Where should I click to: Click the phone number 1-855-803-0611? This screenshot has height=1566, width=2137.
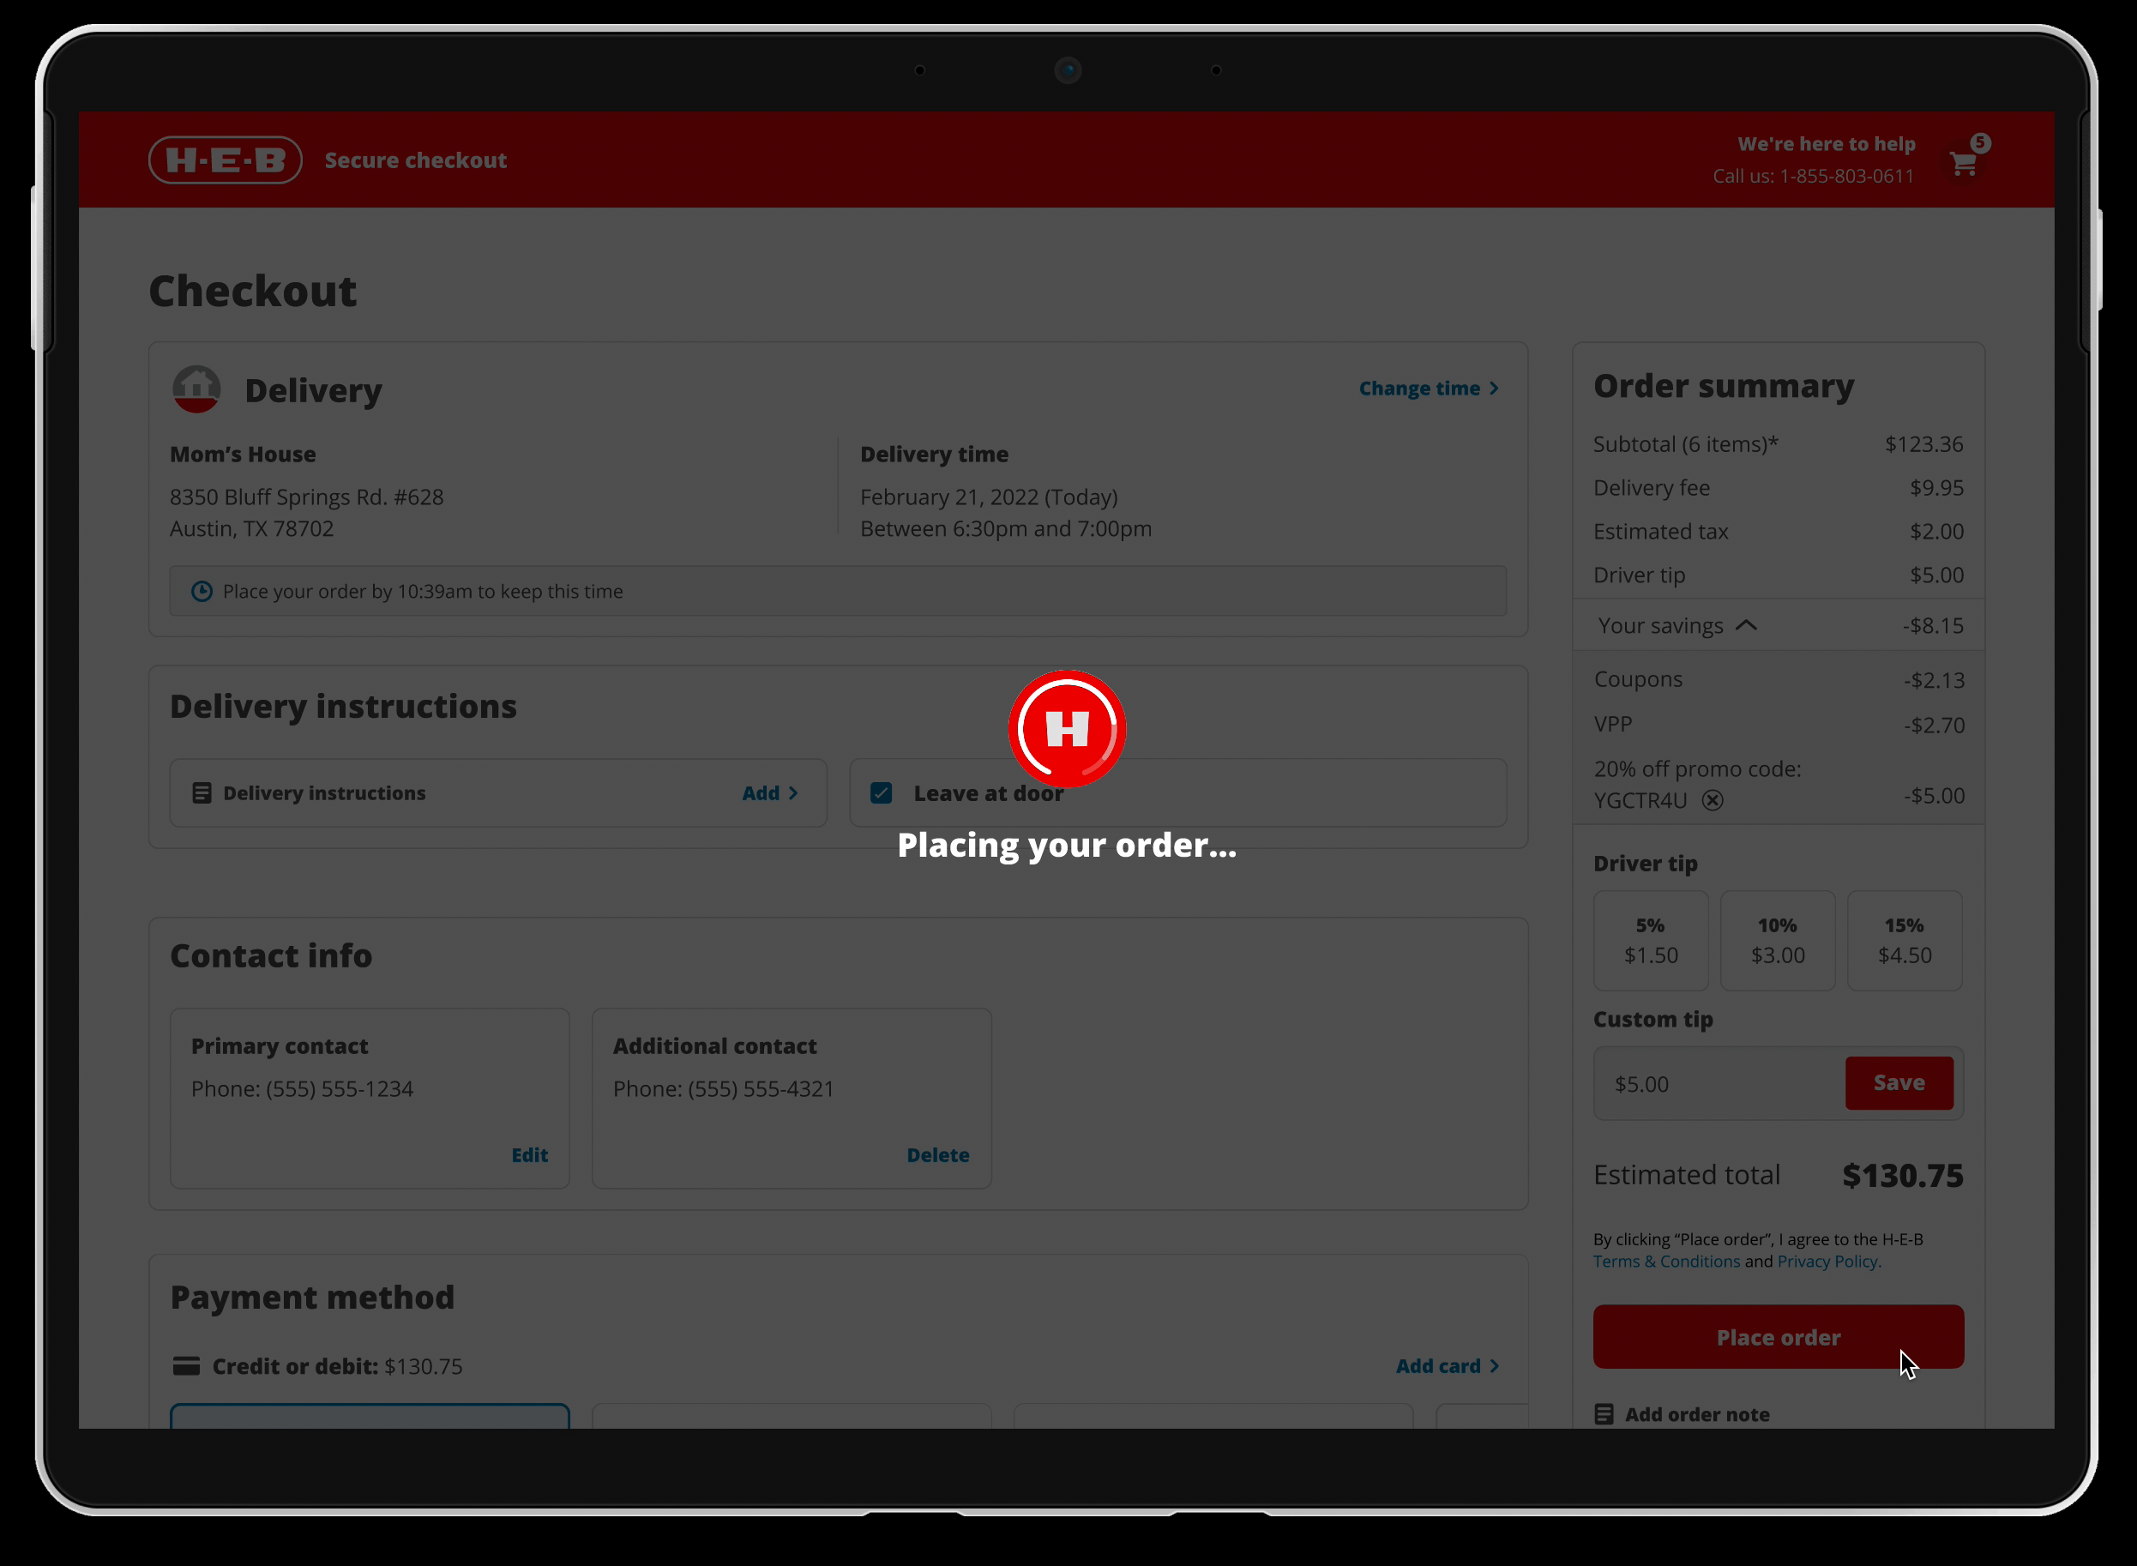coord(1846,177)
